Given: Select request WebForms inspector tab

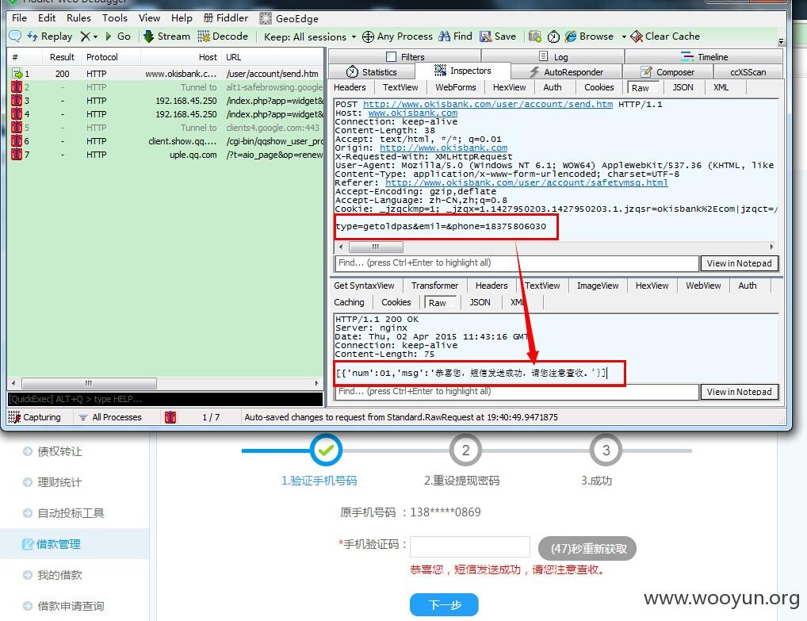Looking at the screenshot, I should click(456, 87).
